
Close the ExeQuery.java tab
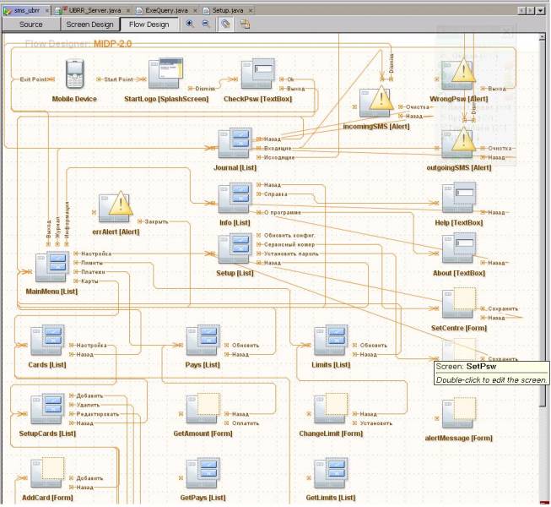[x=196, y=10]
